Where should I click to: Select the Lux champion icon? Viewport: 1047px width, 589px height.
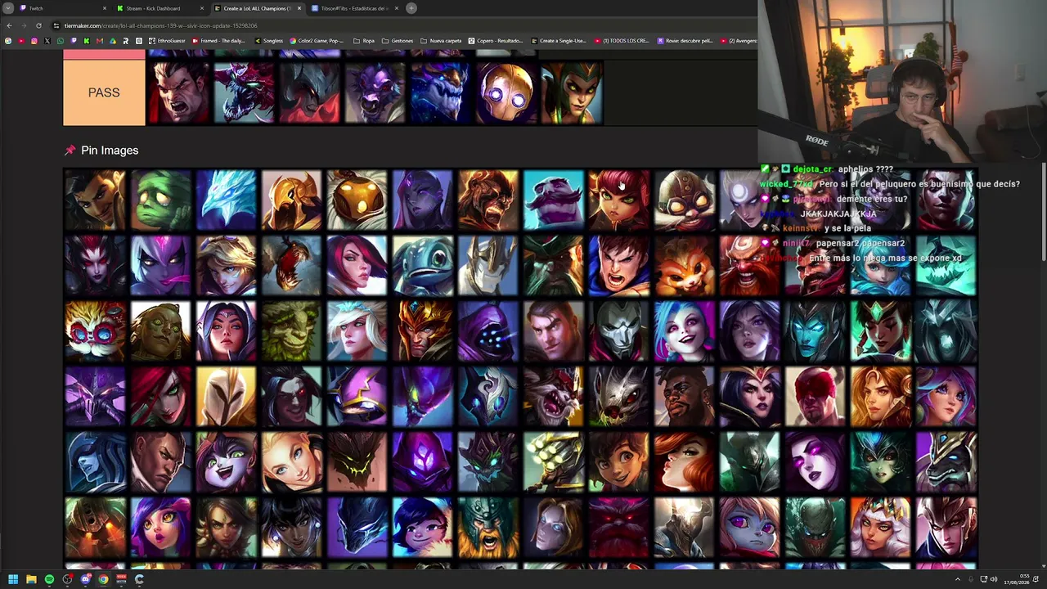[292, 461]
